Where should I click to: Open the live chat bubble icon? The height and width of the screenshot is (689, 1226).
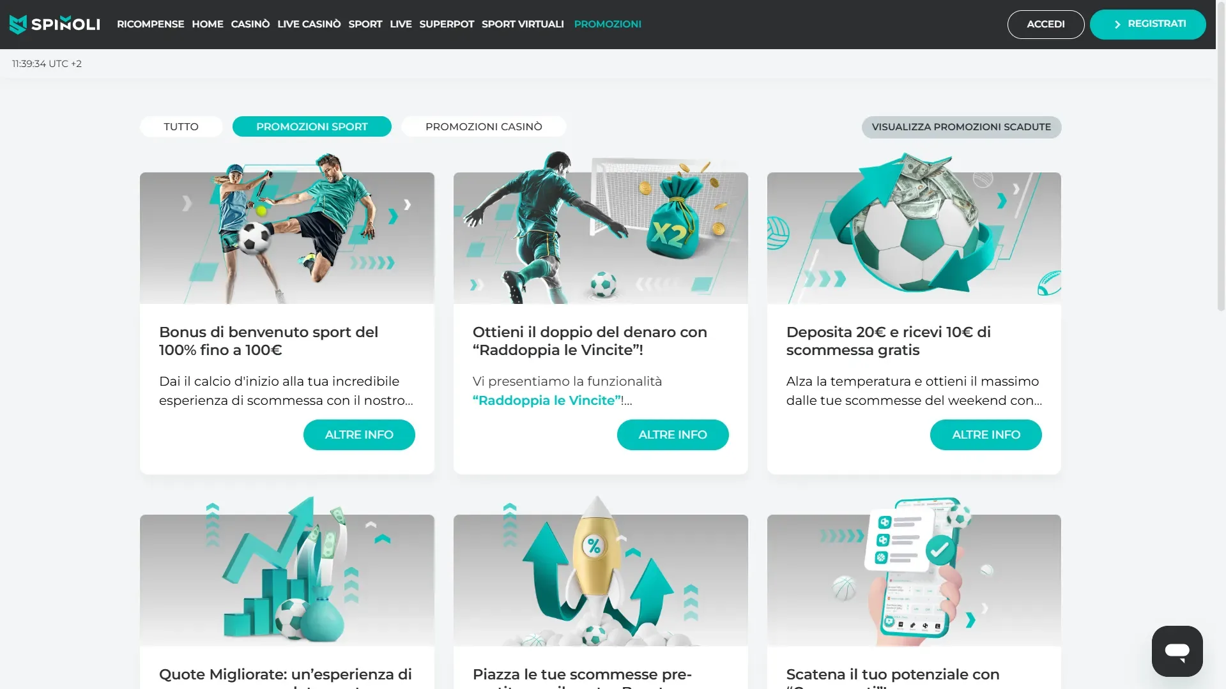1177,651
